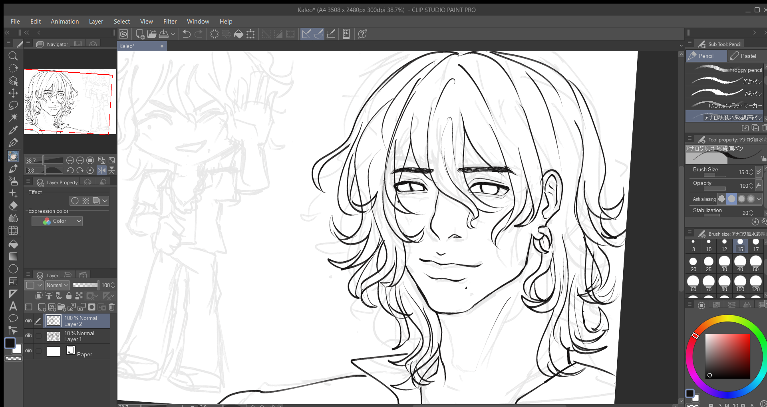This screenshot has height=407, width=767.
Task: Open the Anti-aliasing options dropdown
Action: point(759,199)
